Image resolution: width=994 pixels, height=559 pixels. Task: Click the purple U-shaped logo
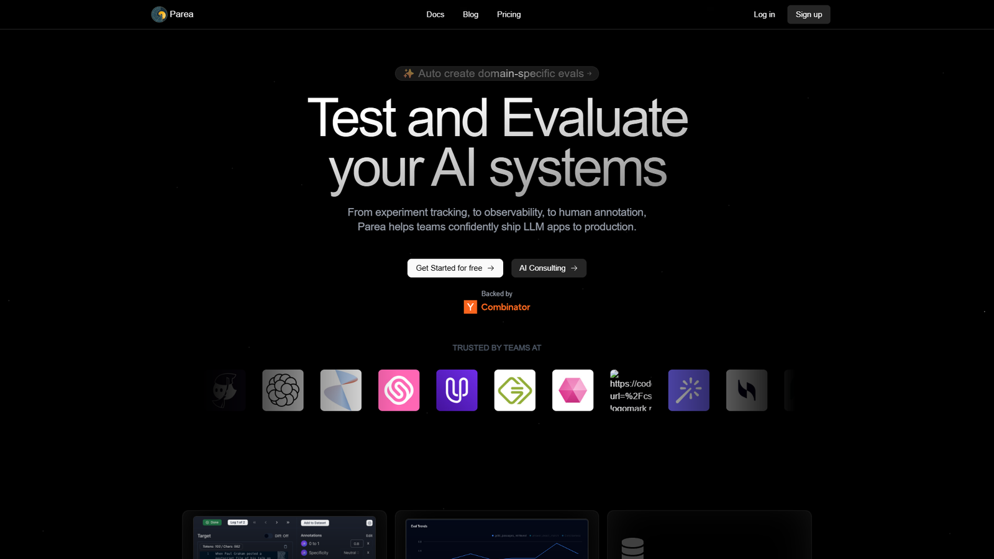(x=457, y=390)
